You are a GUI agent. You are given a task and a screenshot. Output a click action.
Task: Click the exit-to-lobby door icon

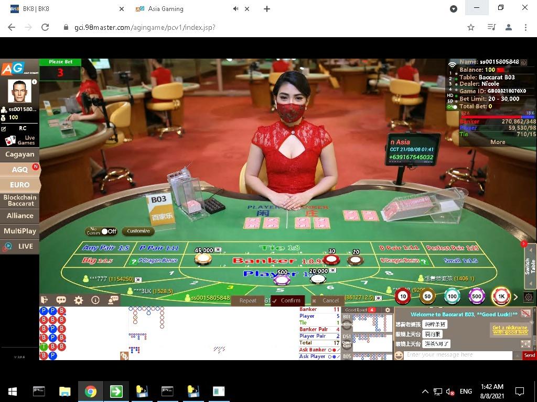click(44, 300)
